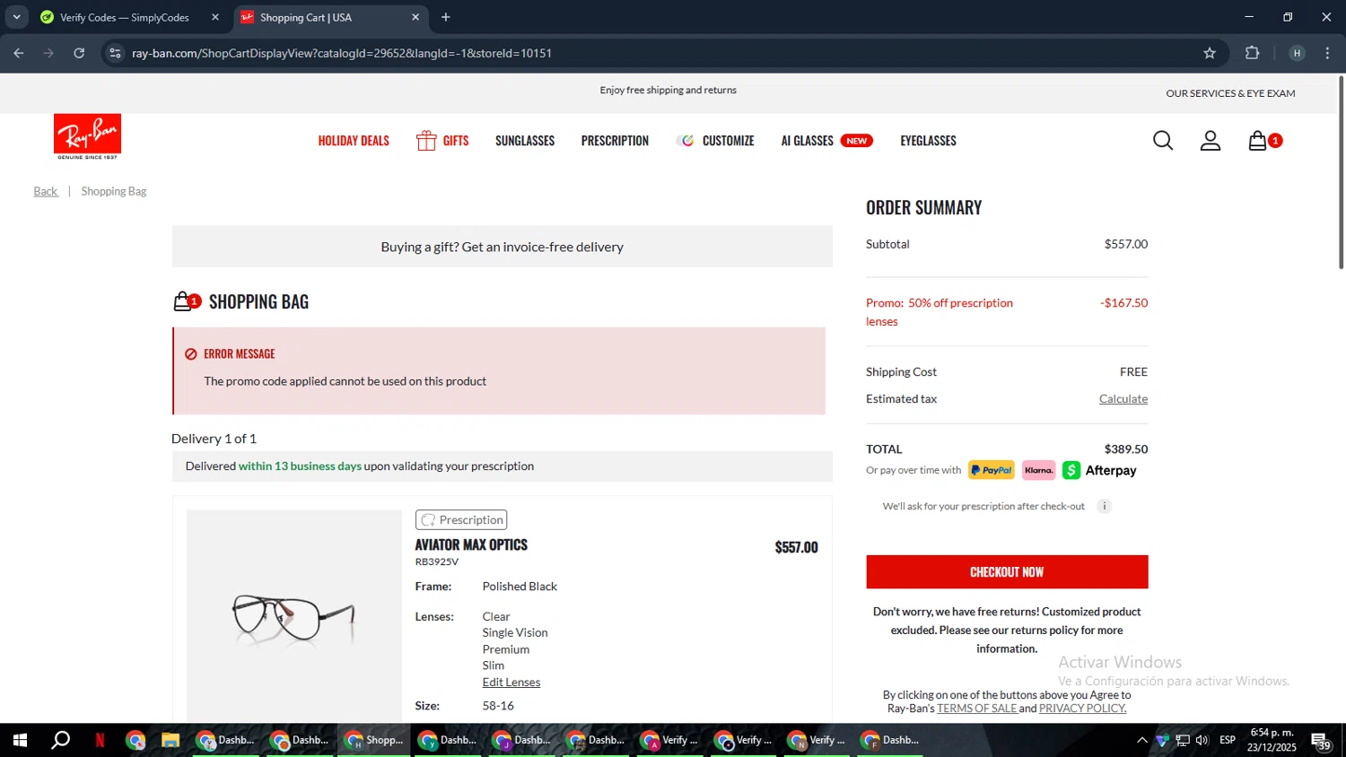Click the Ray-Ban logo
The height and width of the screenshot is (757, 1346).
click(87, 136)
